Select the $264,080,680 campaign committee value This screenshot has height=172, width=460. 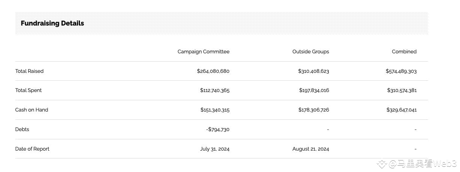click(x=213, y=71)
